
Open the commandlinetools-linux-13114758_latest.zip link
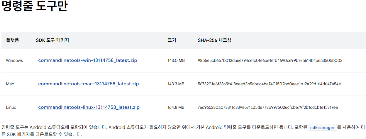89,107
